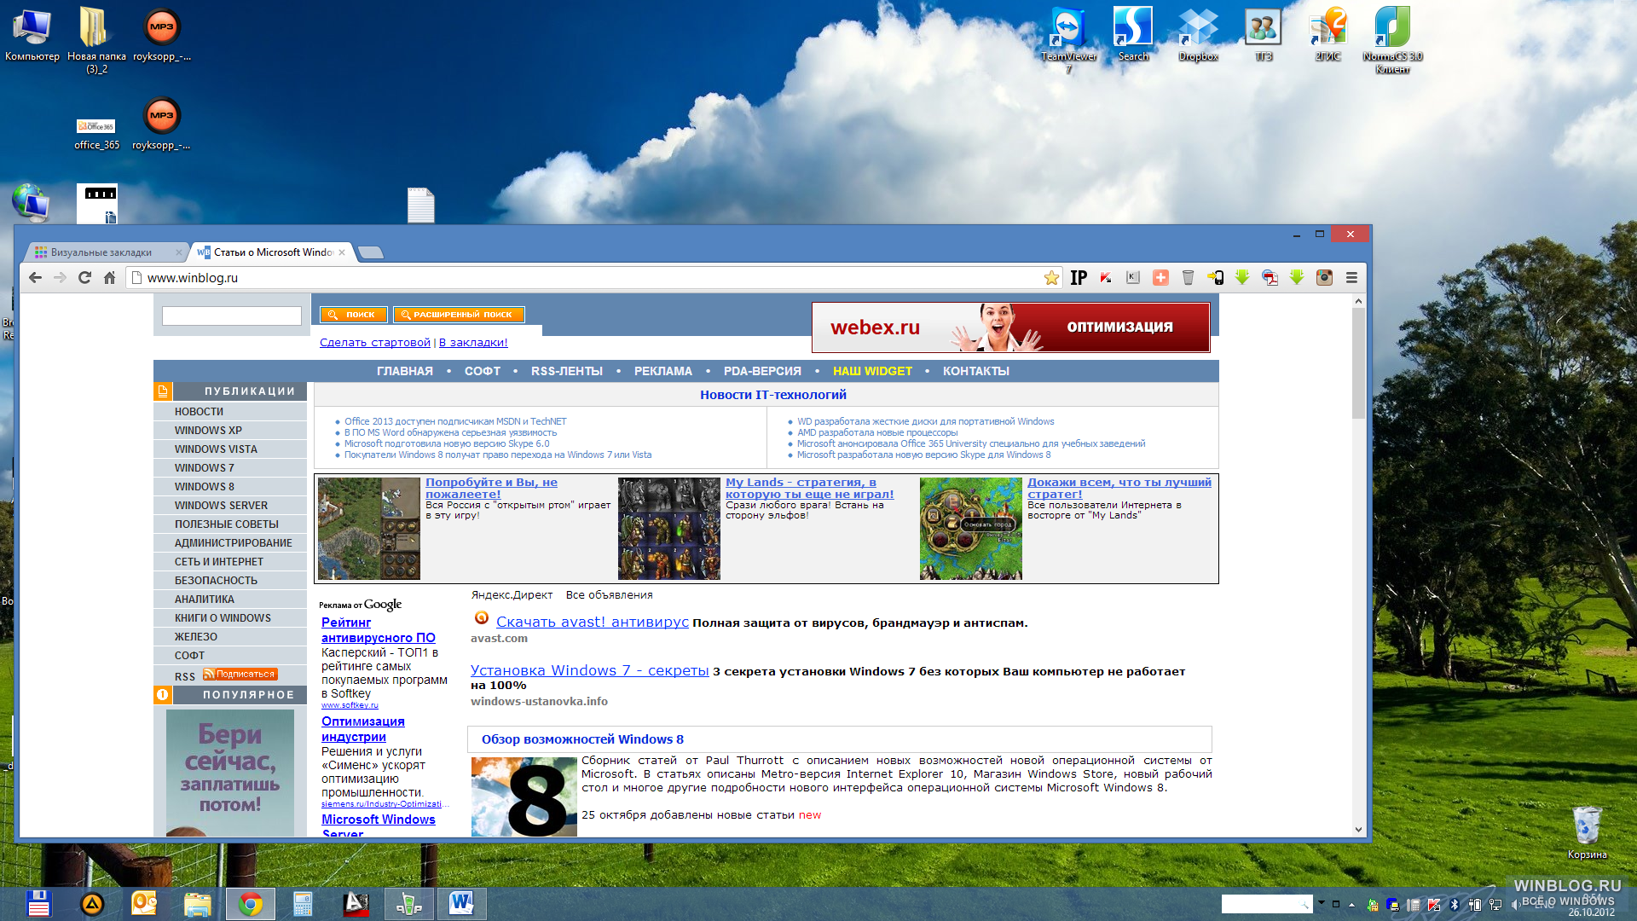Open the virtual keyboard K extension

pyautogui.click(x=1133, y=278)
